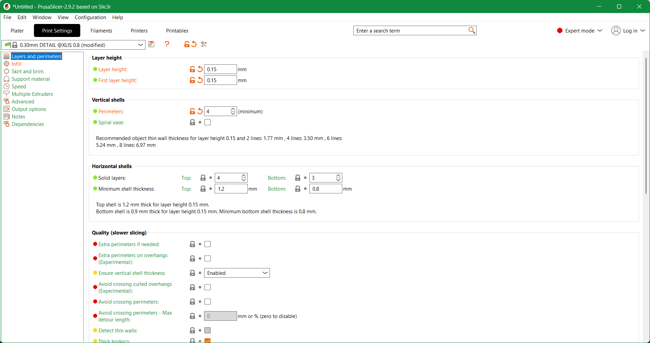Toggle Extra perimeters on overhangs checkbox

[208, 258]
